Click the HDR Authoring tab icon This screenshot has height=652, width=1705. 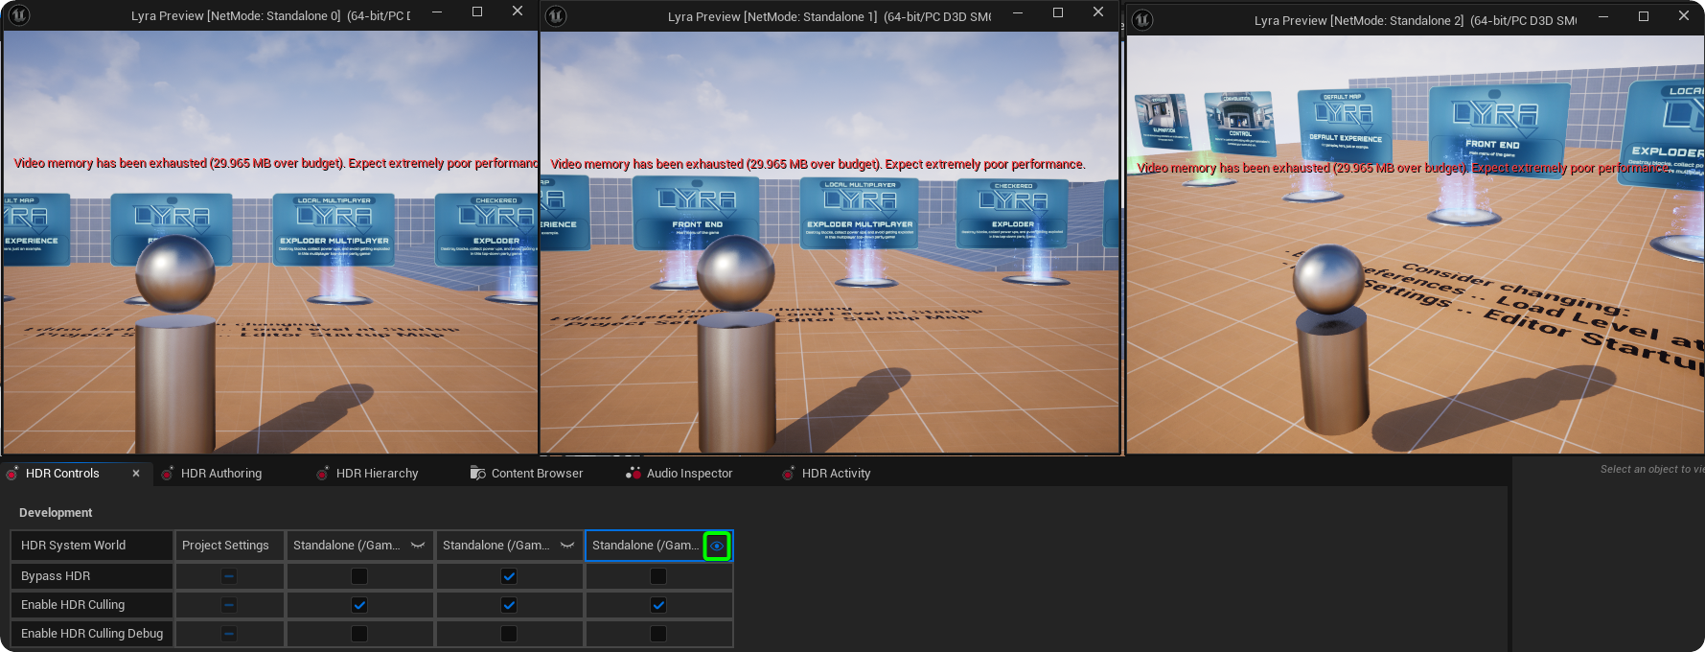[x=168, y=474]
